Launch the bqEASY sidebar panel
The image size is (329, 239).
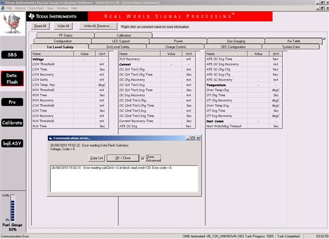point(12,143)
